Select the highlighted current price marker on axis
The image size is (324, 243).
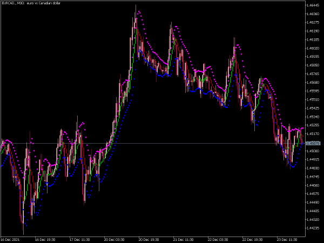coord(312,143)
